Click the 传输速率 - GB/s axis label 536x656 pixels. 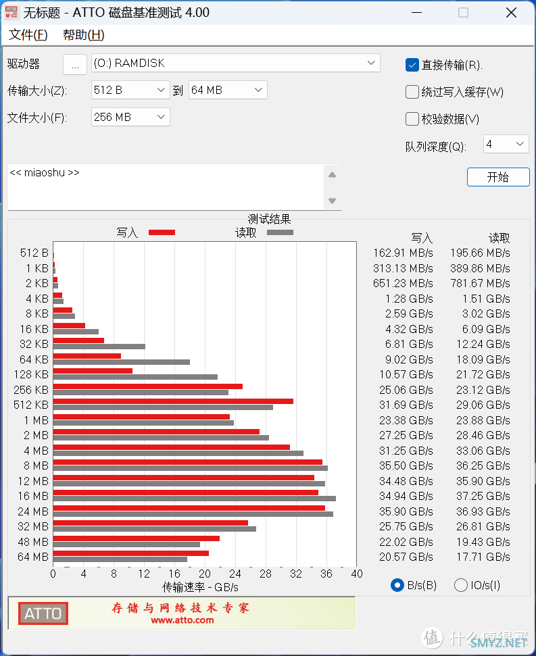(200, 587)
